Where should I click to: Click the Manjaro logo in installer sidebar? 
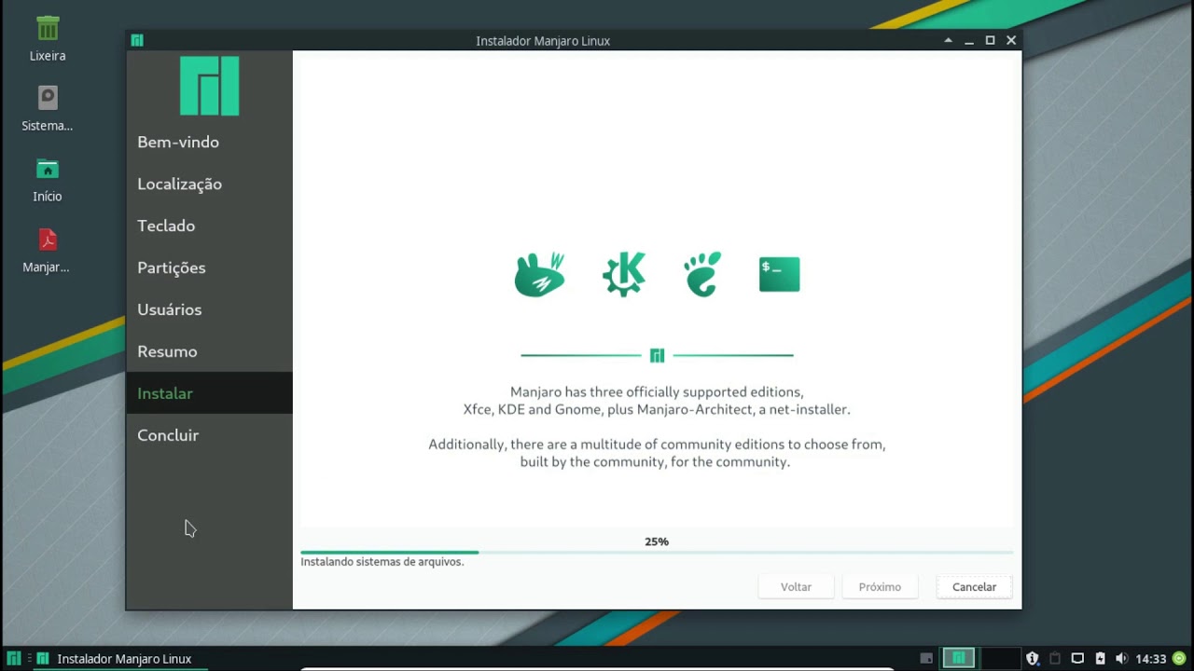pos(210,86)
